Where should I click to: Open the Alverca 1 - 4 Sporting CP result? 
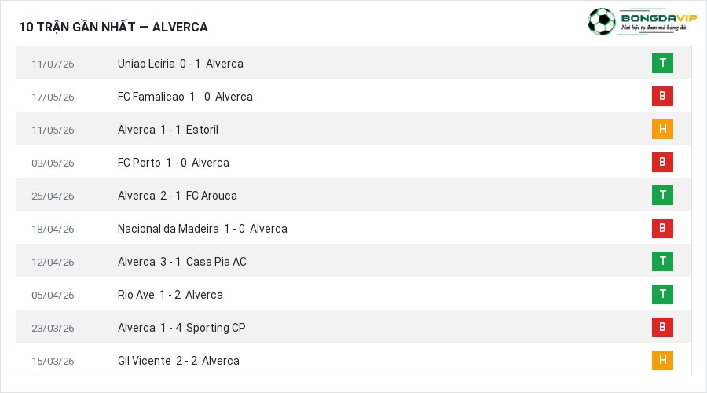point(181,328)
